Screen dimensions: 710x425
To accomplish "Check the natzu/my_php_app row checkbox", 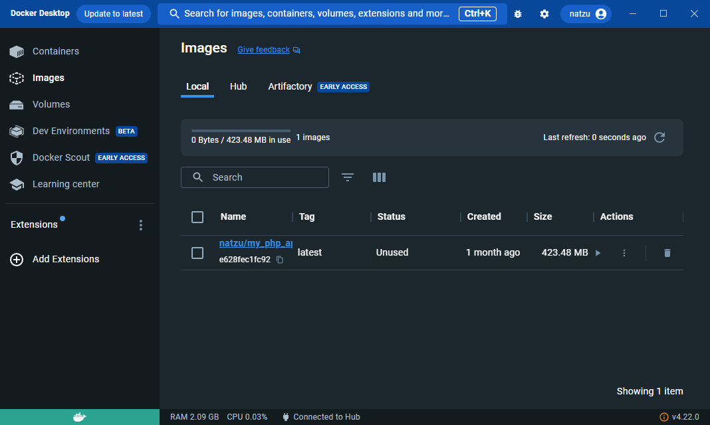I will pyautogui.click(x=197, y=253).
